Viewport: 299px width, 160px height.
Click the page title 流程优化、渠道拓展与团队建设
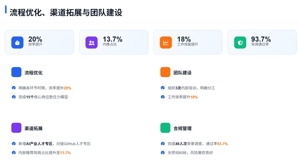click(x=66, y=12)
